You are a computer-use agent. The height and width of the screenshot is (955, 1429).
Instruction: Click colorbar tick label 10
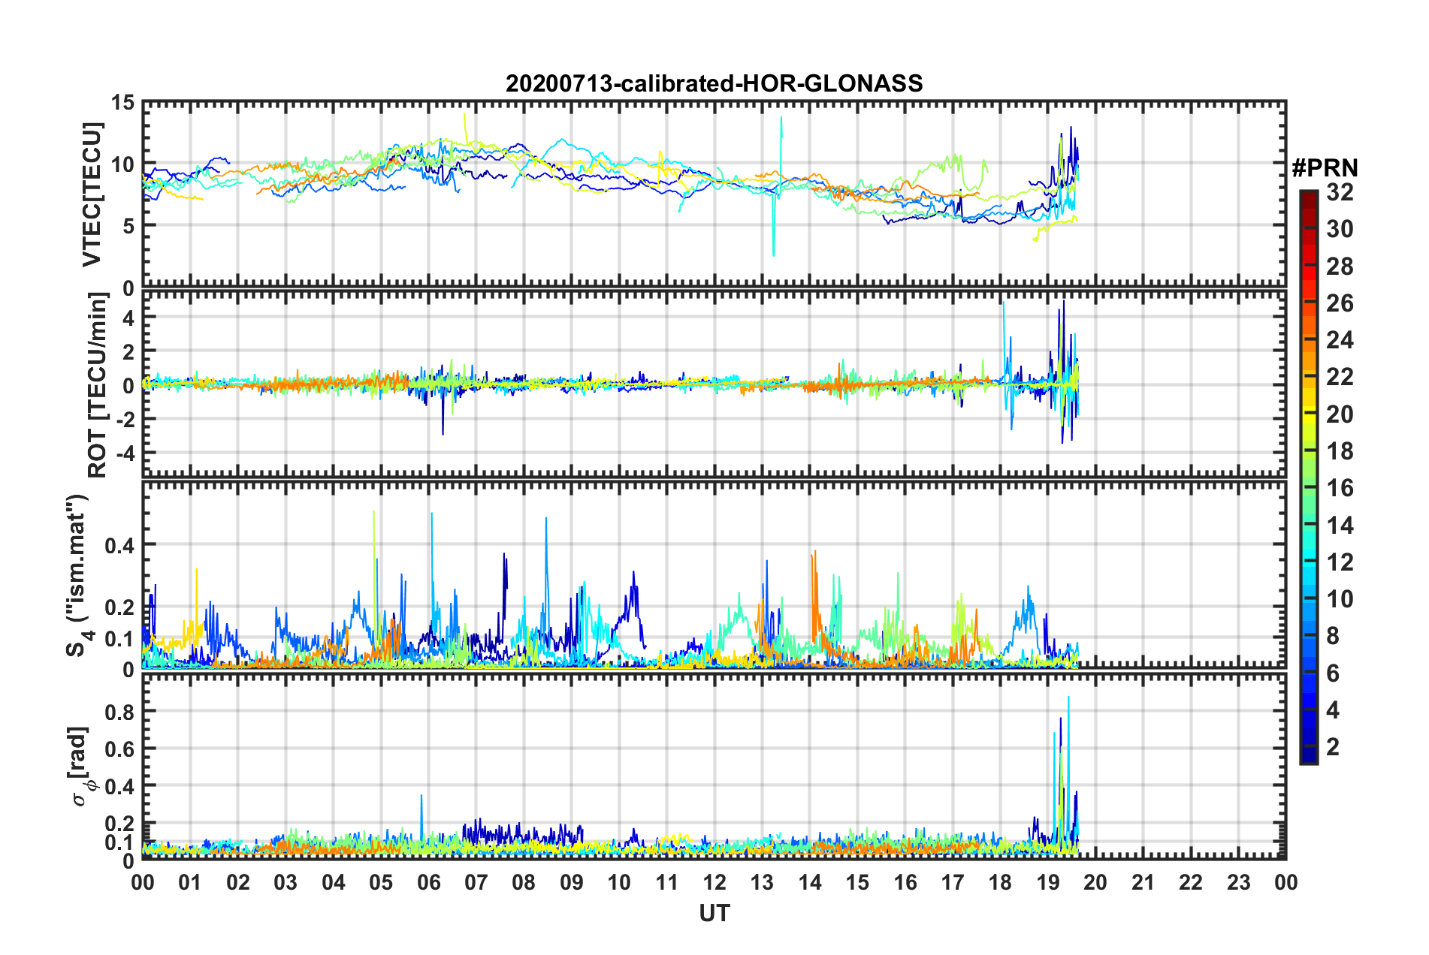(x=1340, y=599)
